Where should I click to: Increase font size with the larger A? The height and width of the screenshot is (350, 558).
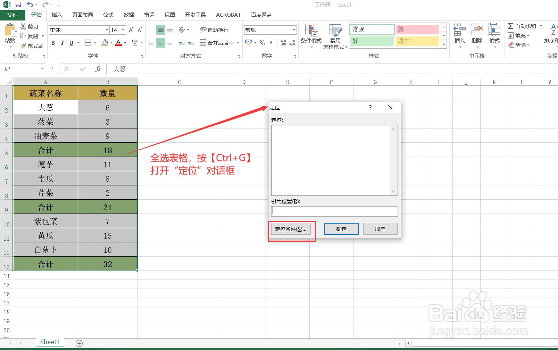point(131,30)
